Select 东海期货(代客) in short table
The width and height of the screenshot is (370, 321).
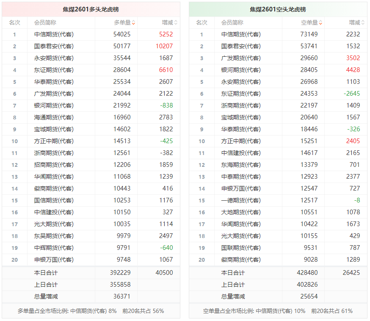[241, 165]
